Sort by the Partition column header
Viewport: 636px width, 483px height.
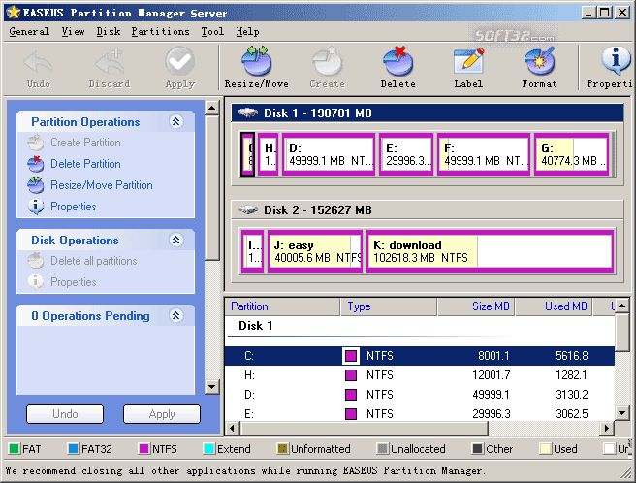tap(282, 306)
